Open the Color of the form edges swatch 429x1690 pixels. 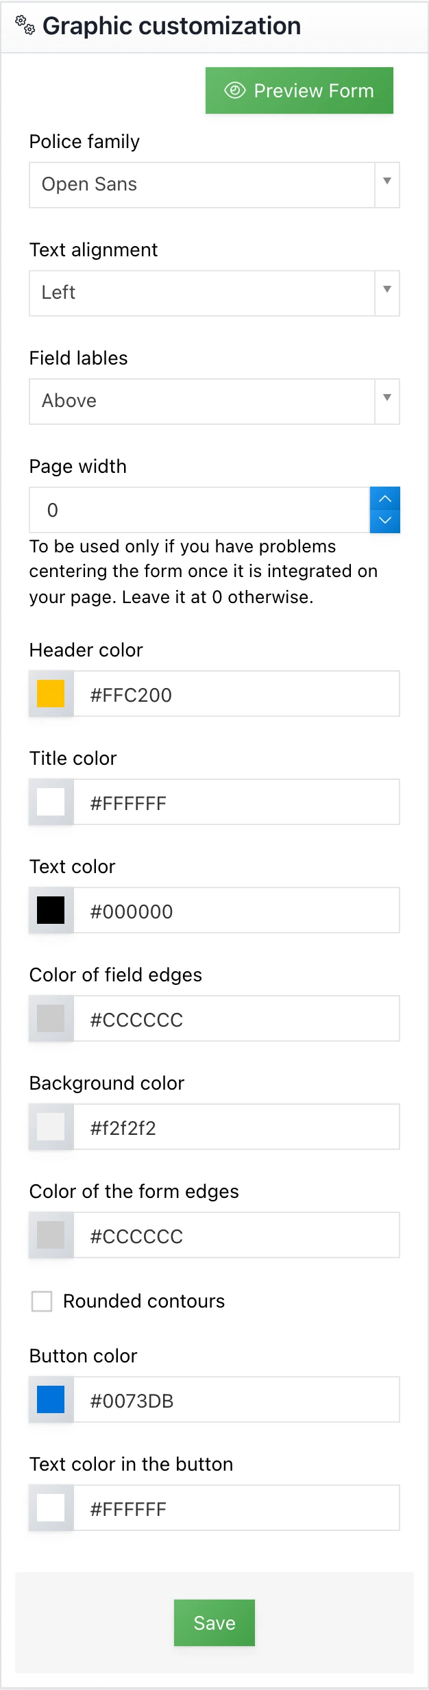[x=50, y=1234]
